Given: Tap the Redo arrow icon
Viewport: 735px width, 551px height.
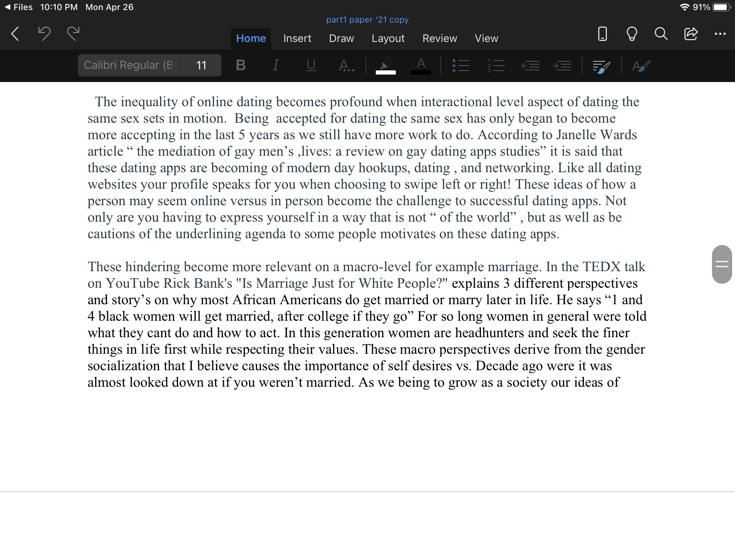Looking at the screenshot, I should (x=73, y=34).
